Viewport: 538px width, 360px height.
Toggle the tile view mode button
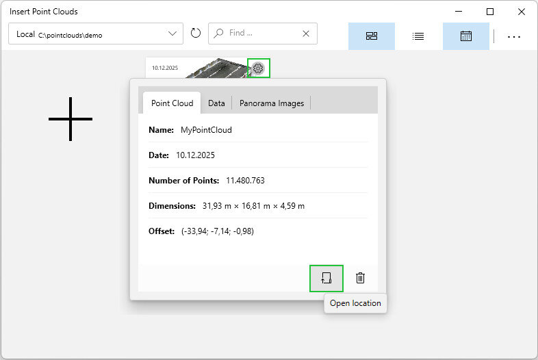point(372,36)
